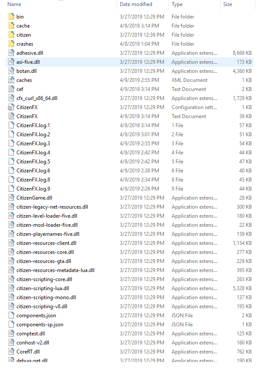Sort by the Size column header

(x=228, y=4)
